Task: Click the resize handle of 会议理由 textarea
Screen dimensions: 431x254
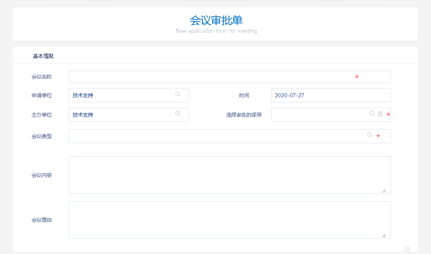Action: 384,236
